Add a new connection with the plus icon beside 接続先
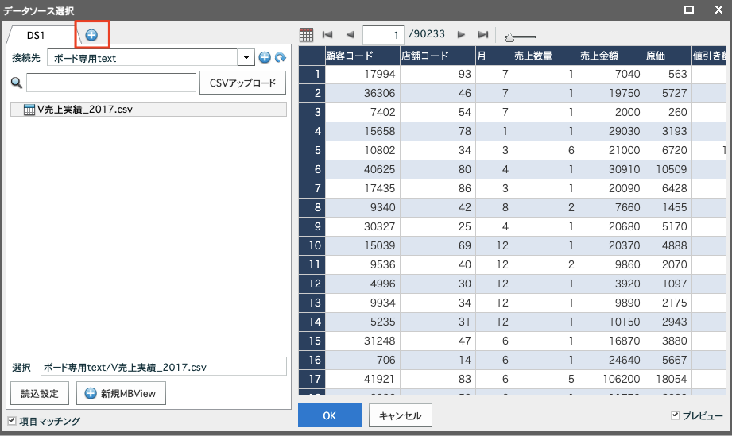 265,57
